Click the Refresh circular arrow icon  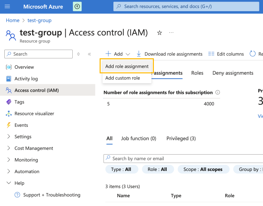coord(252,54)
